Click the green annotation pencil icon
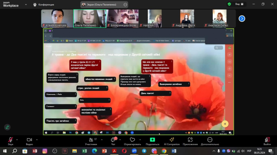 pos(7,127)
